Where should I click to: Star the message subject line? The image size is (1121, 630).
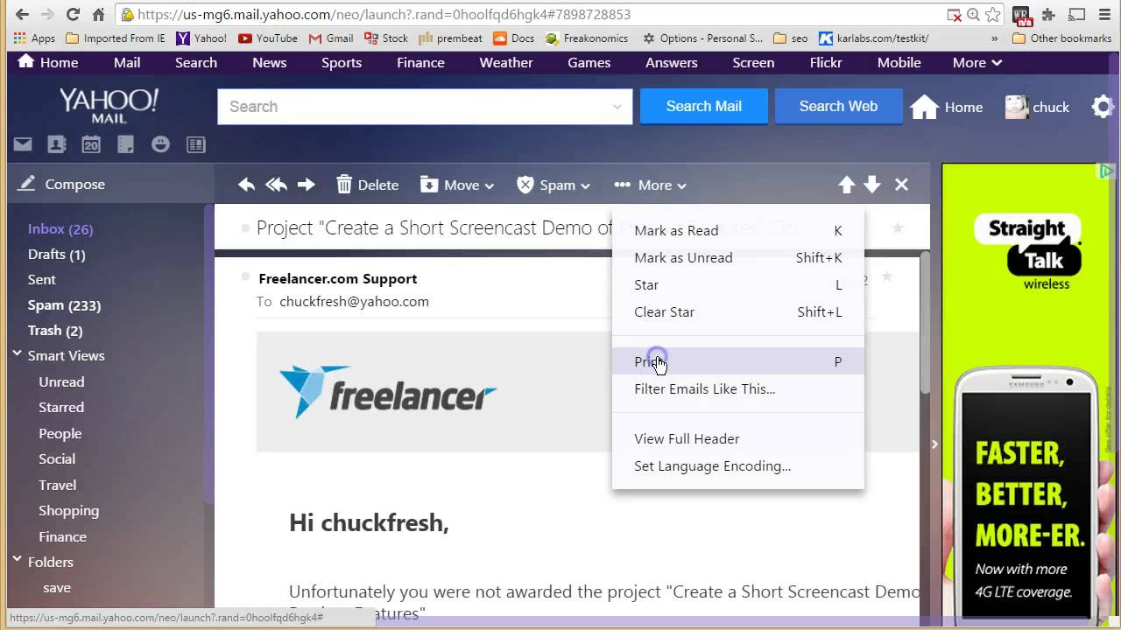coord(898,227)
